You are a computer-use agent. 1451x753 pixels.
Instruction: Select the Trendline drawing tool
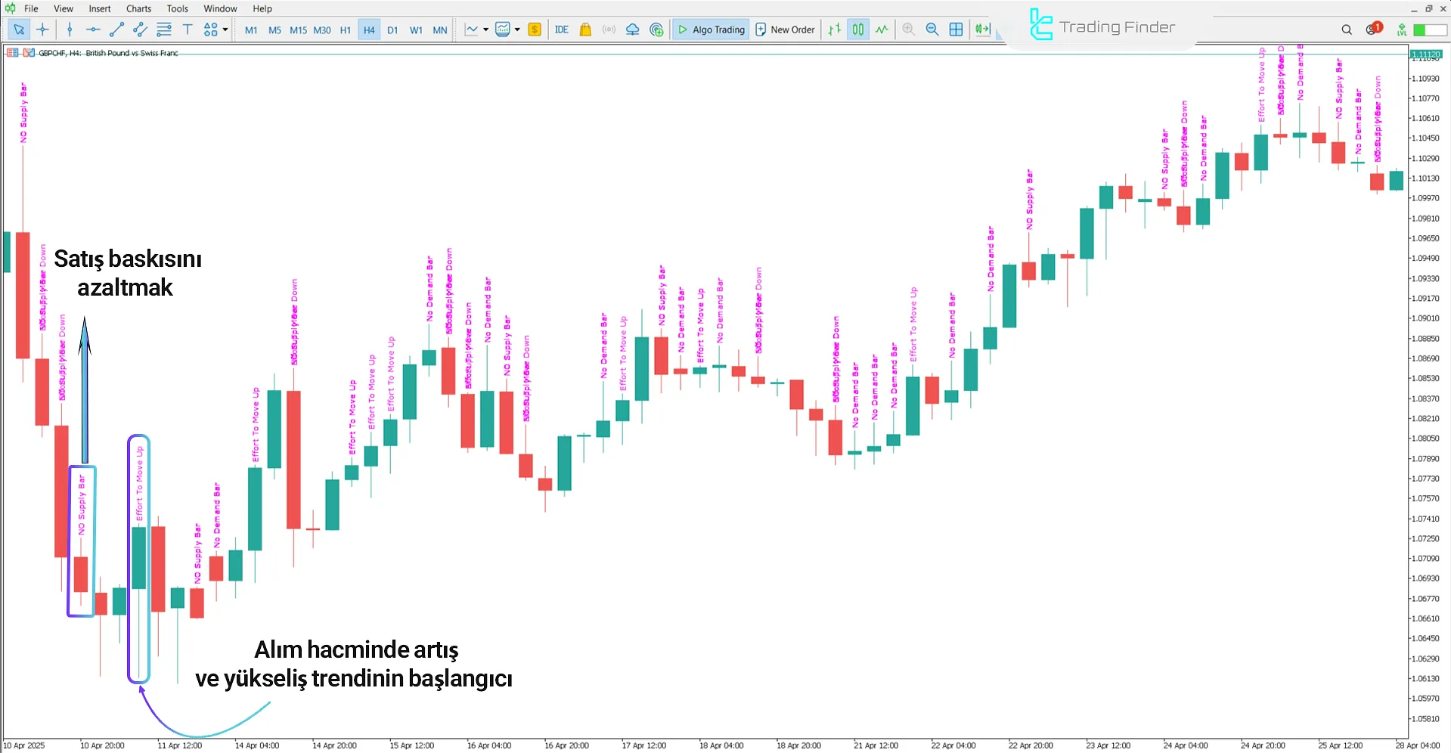coord(116,29)
